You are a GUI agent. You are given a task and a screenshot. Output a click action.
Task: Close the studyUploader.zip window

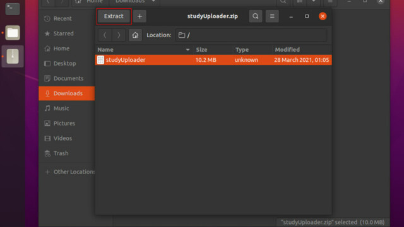(x=323, y=16)
